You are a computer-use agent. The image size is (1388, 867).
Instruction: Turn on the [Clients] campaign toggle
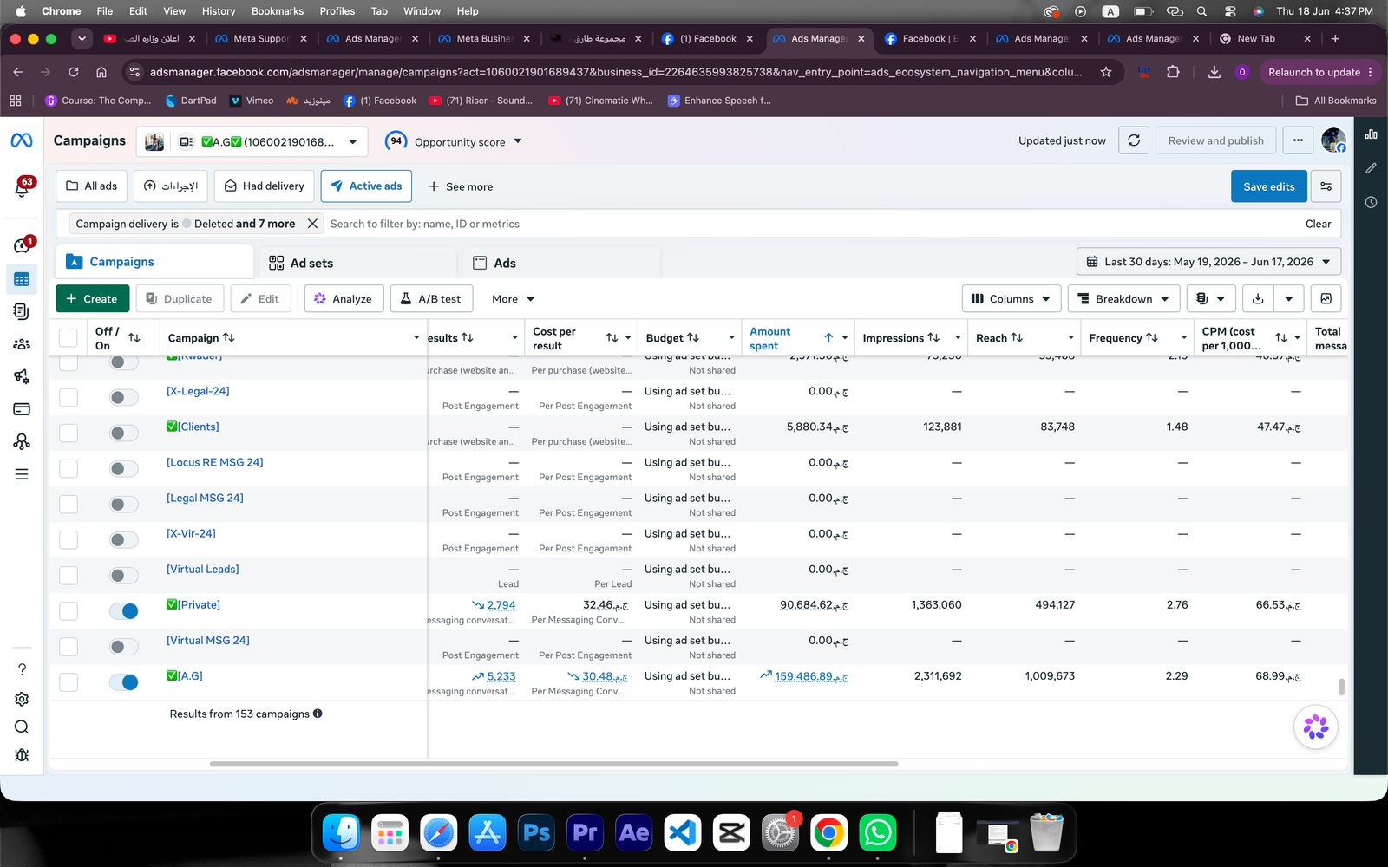coord(124,433)
